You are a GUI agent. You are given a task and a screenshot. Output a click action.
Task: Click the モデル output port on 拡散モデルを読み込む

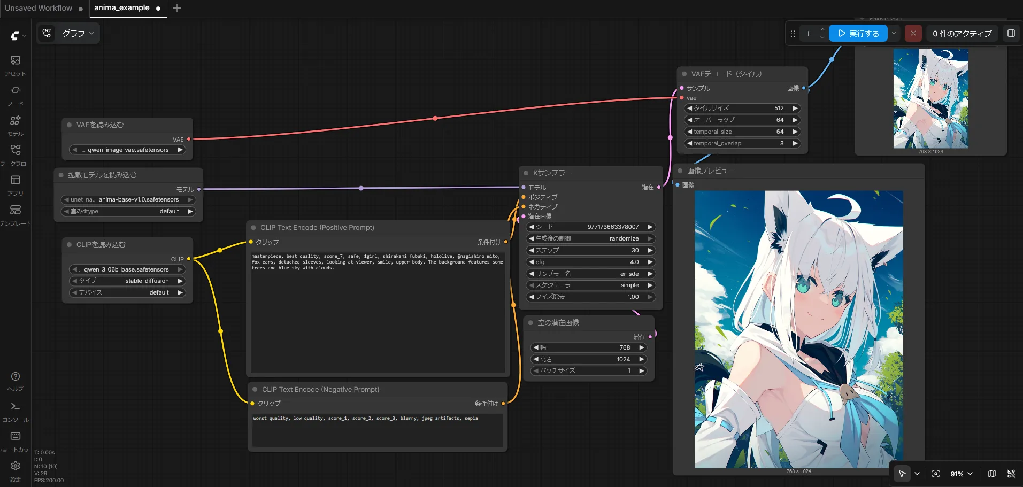[199, 189]
